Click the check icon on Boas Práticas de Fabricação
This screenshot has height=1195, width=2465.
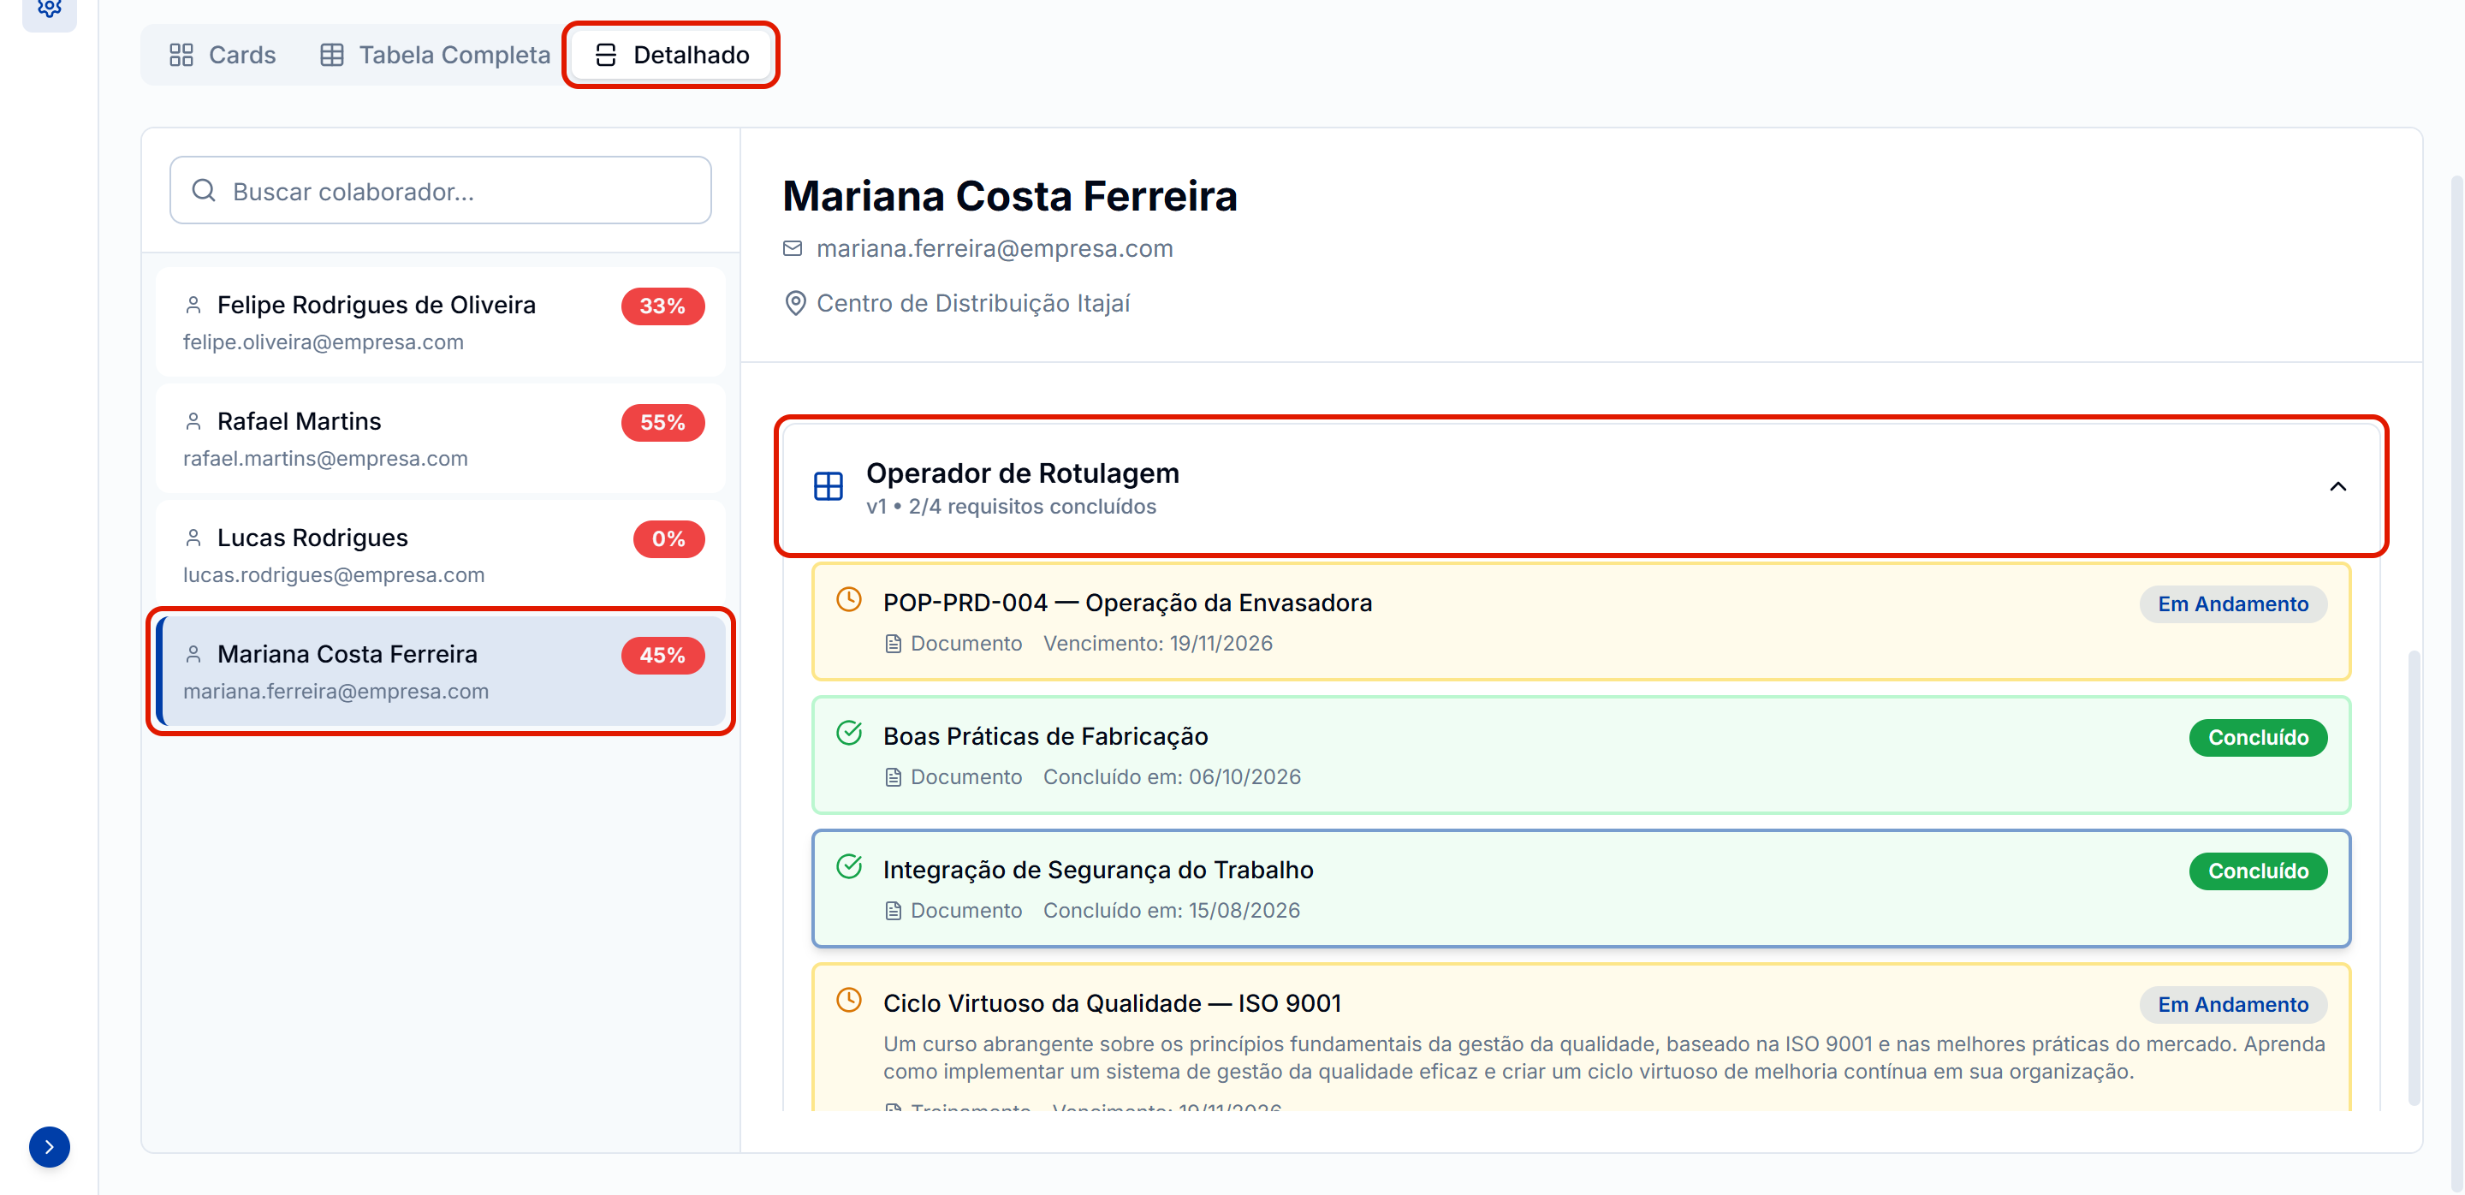coord(849,734)
